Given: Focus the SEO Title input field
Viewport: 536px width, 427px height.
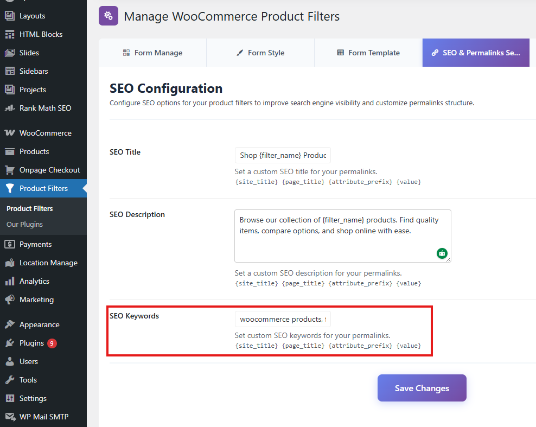Looking at the screenshot, I should coord(283,155).
